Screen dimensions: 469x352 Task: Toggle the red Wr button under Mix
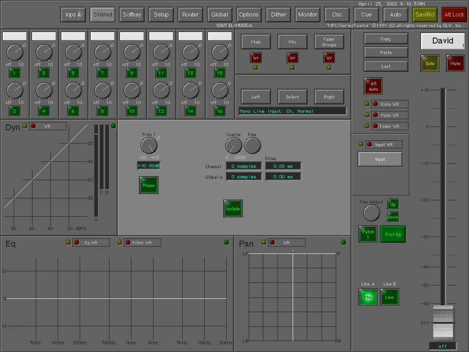point(293,58)
